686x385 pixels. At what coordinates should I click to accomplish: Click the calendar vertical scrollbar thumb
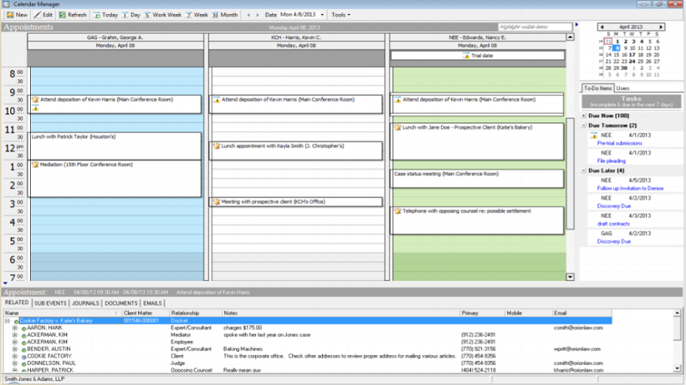tap(570, 173)
